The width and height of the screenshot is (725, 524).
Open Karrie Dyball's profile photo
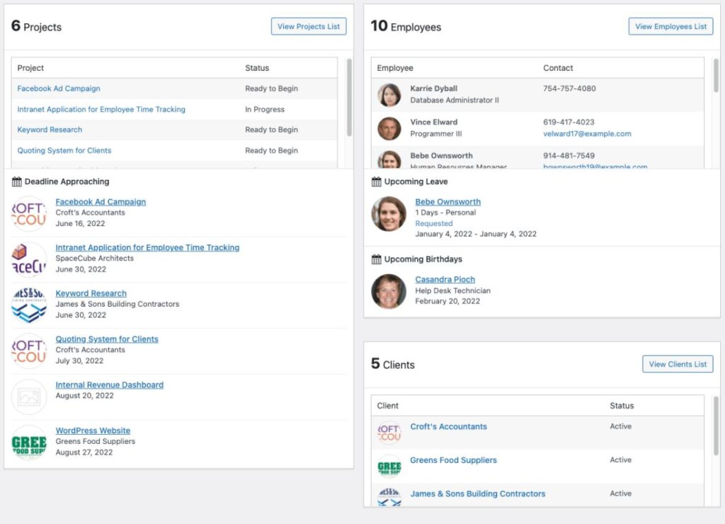point(389,95)
